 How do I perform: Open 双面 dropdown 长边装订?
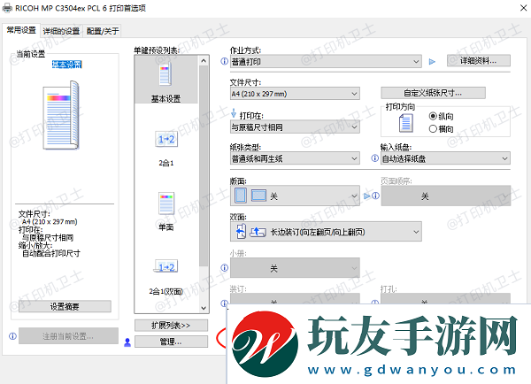click(x=326, y=232)
